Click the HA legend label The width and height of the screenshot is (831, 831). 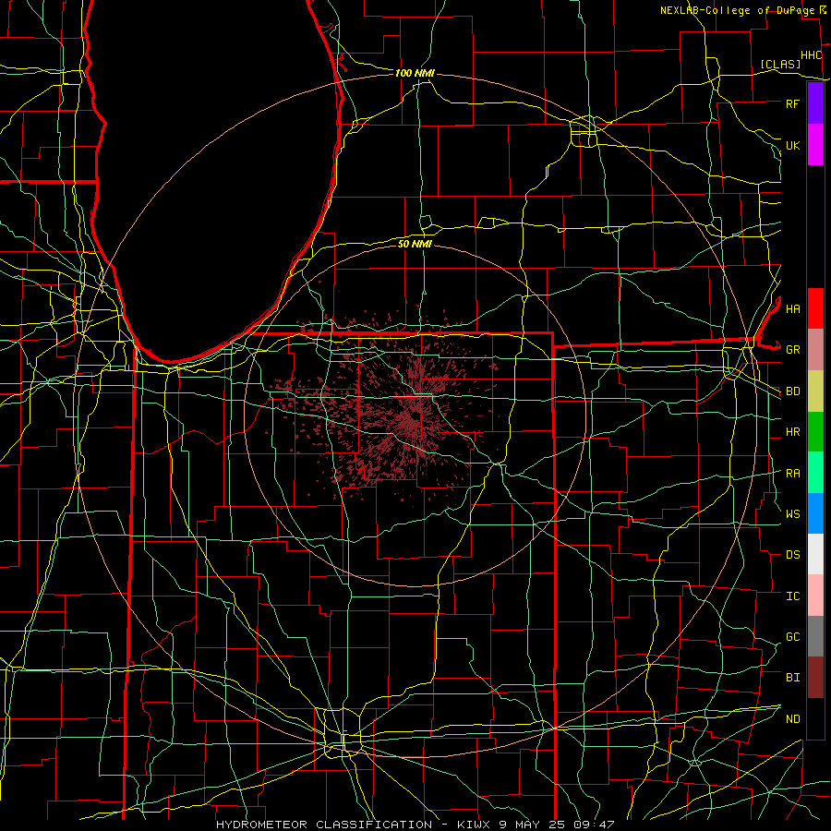tap(792, 308)
